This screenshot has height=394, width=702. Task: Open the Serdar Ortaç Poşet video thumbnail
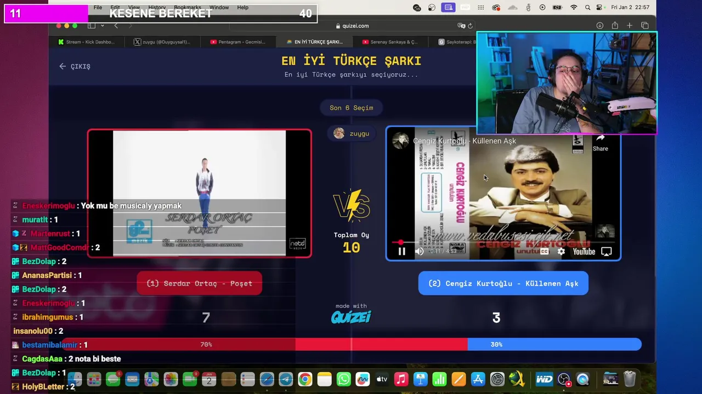point(200,193)
